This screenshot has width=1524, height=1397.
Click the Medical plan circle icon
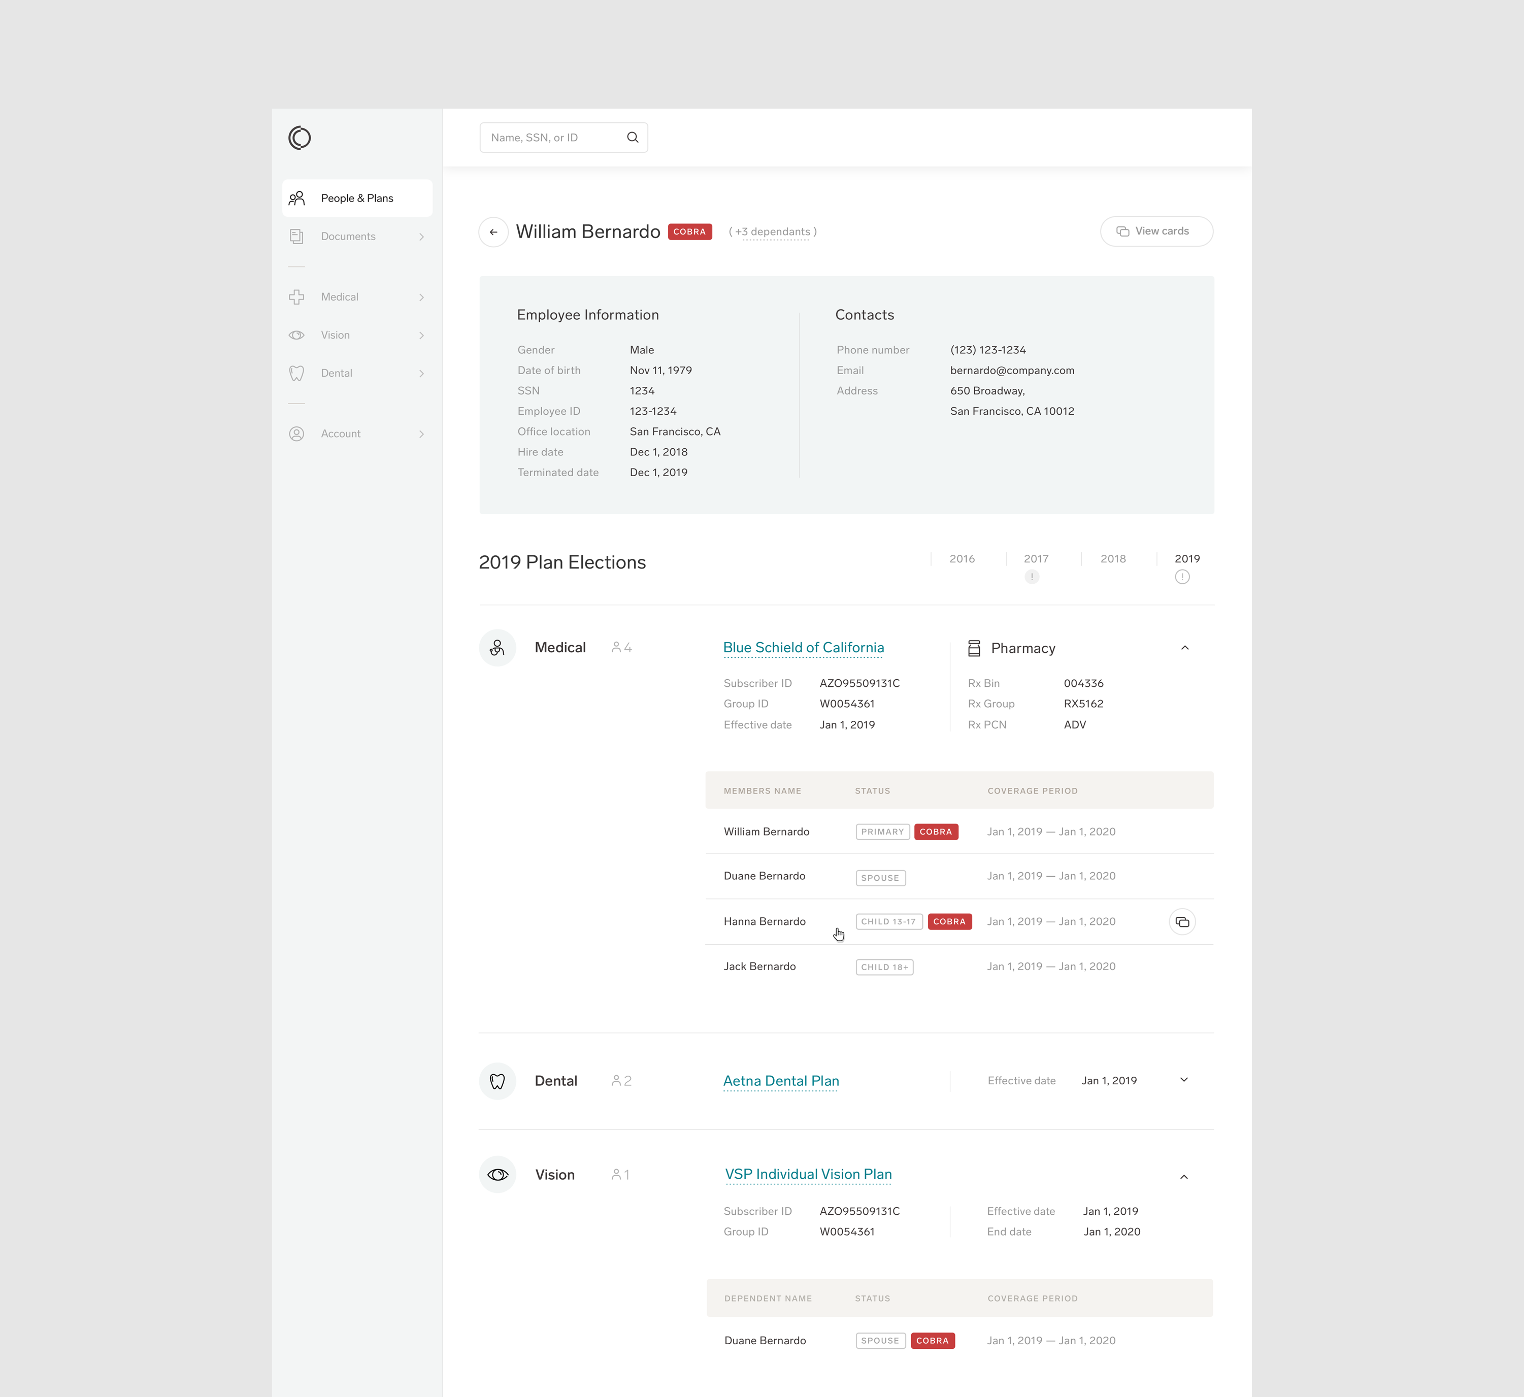point(496,648)
